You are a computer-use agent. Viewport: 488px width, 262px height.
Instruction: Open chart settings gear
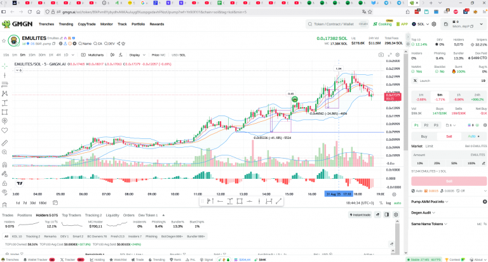click(397, 55)
